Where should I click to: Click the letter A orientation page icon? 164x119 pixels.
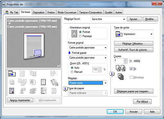74,34
